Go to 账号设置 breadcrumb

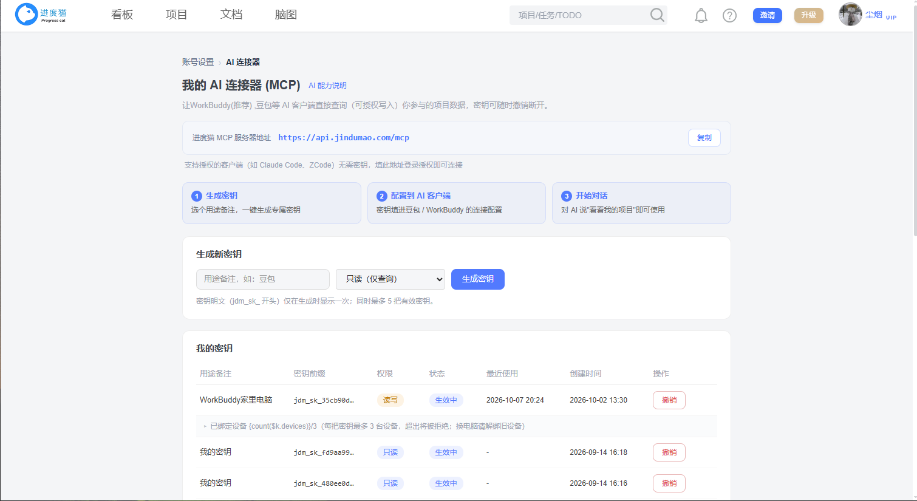tap(198, 62)
